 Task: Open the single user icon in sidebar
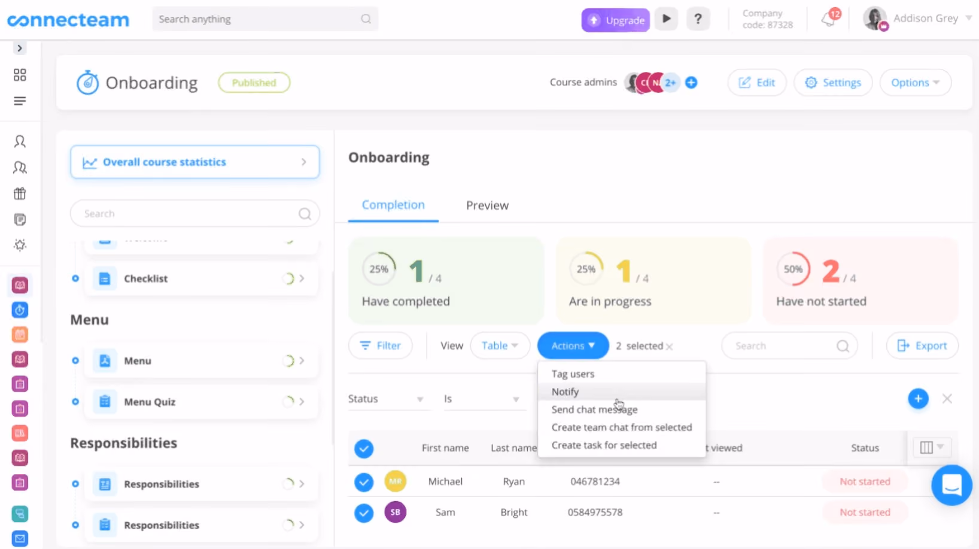[x=20, y=141]
